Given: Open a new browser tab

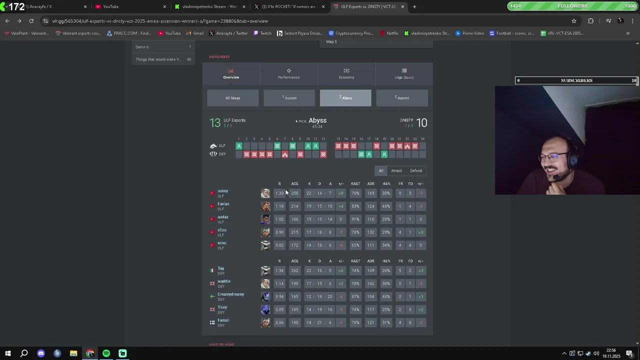Looking at the screenshot, I should pyautogui.click(x=414, y=6).
